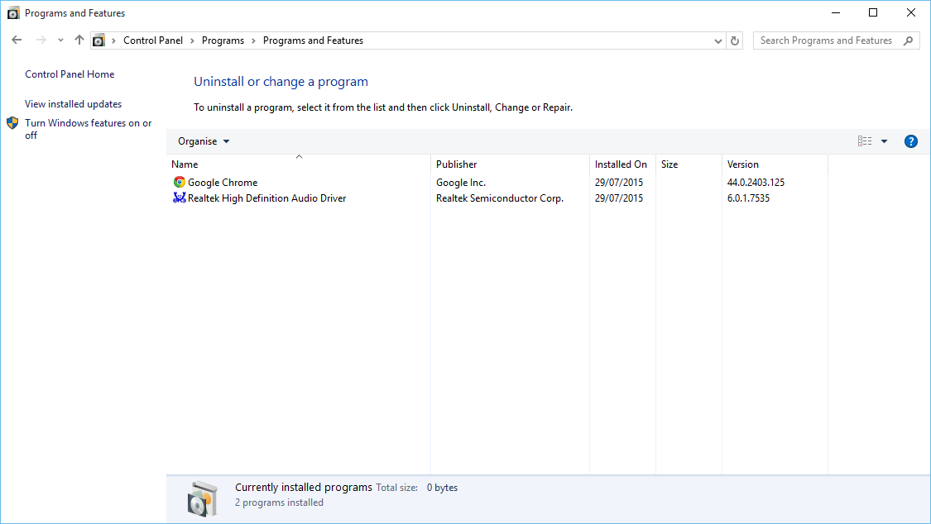Go back using the back arrow
This screenshot has width=931, height=524.
[17, 40]
